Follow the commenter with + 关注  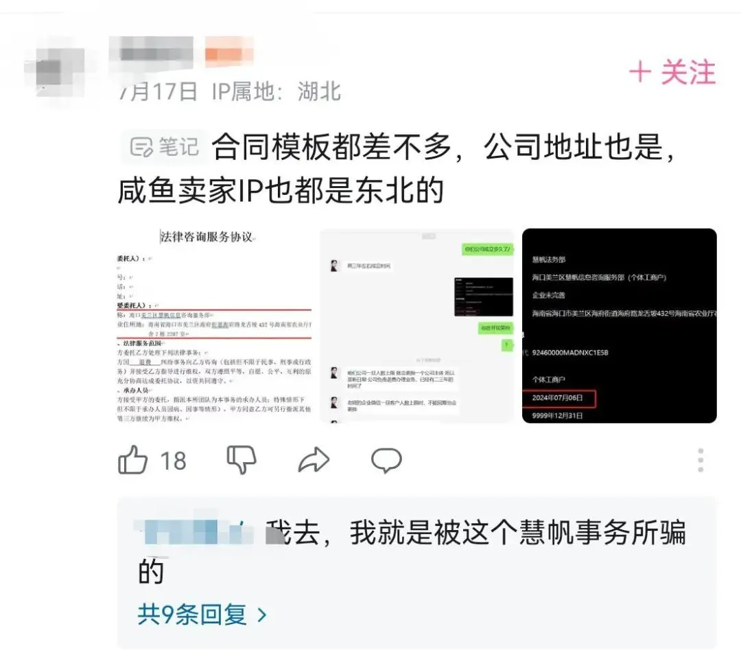[x=672, y=72]
